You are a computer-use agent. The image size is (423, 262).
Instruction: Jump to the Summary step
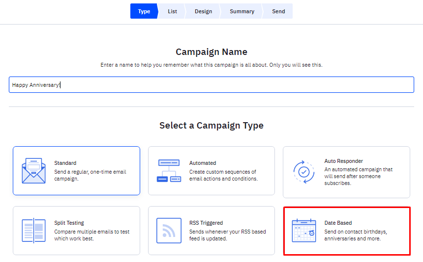click(x=242, y=11)
